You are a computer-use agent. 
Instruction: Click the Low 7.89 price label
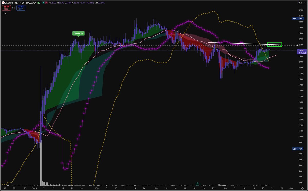pos(298,149)
